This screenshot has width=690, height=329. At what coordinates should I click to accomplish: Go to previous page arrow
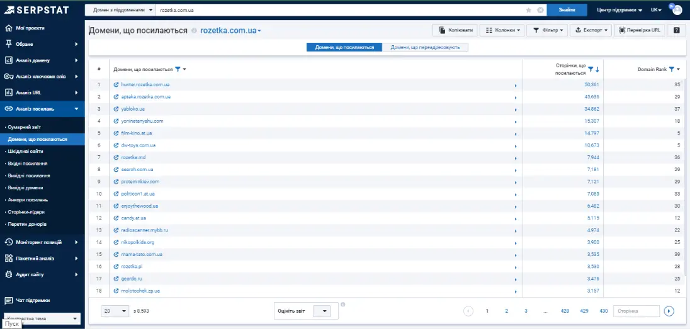point(468,311)
